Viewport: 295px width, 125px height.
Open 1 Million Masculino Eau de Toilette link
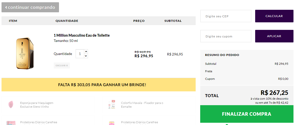[82, 35]
